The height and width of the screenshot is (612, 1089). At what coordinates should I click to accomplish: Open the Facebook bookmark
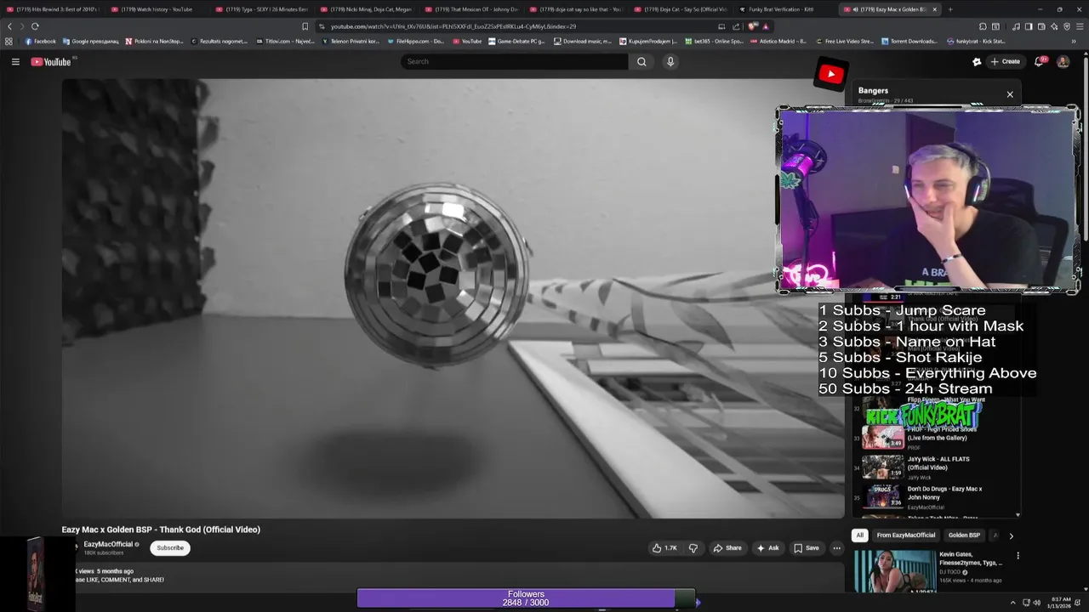point(40,41)
